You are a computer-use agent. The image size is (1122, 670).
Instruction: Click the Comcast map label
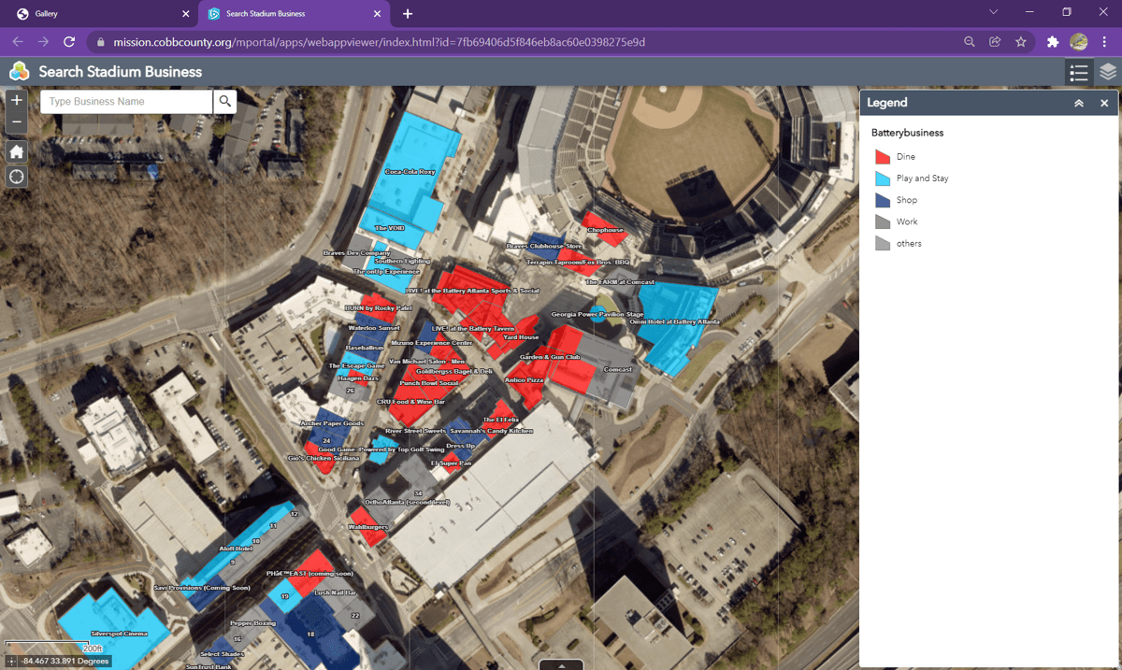618,369
